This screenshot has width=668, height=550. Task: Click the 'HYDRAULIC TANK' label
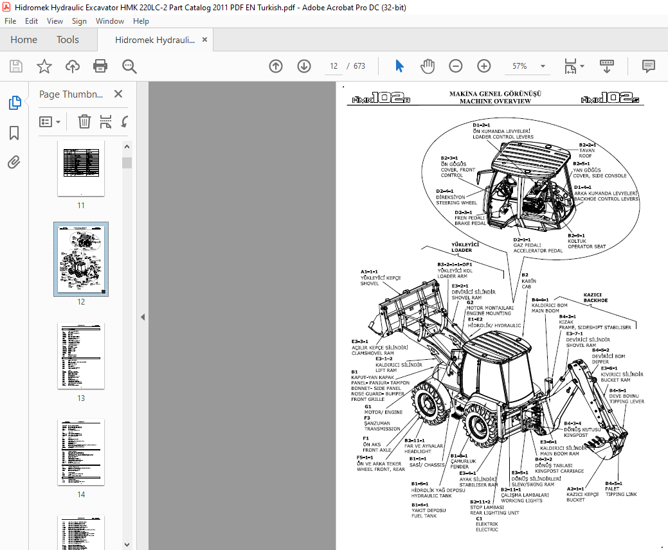click(x=431, y=496)
